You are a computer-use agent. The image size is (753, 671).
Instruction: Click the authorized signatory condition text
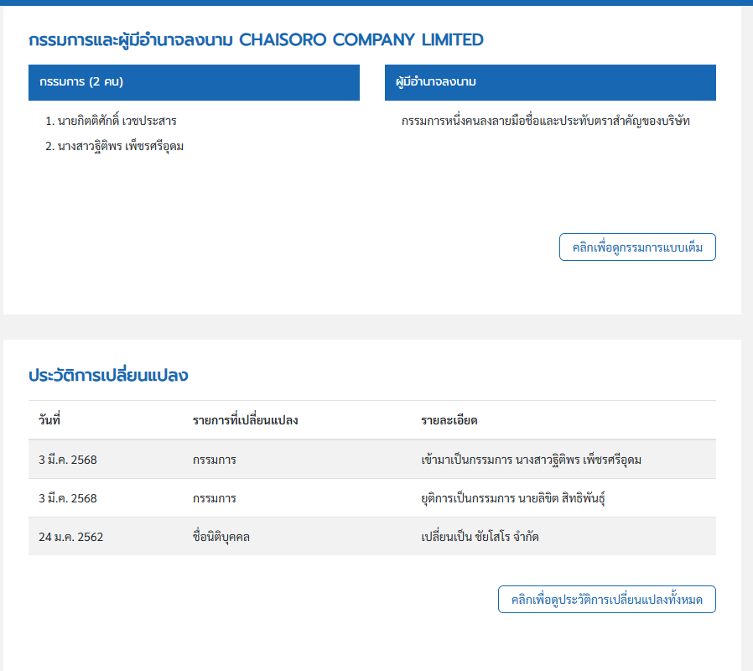click(546, 122)
